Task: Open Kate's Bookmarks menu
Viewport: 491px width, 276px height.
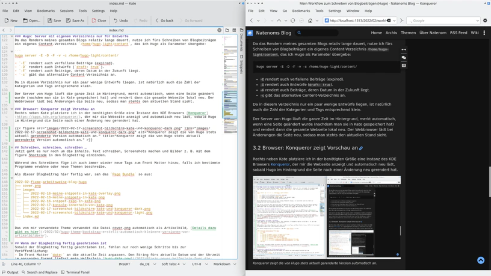Action: (46, 11)
